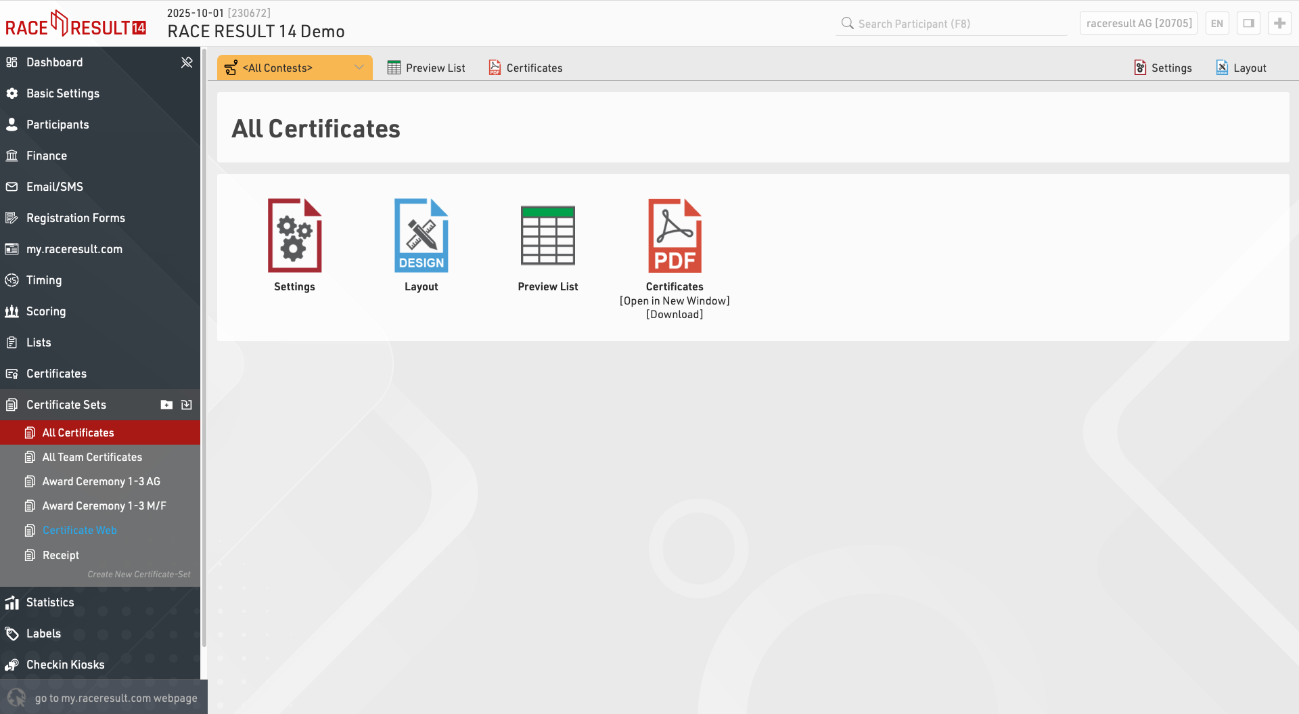This screenshot has width=1299, height=714.
Task: Toggle the side panel view button
Action: point(1248,23)
